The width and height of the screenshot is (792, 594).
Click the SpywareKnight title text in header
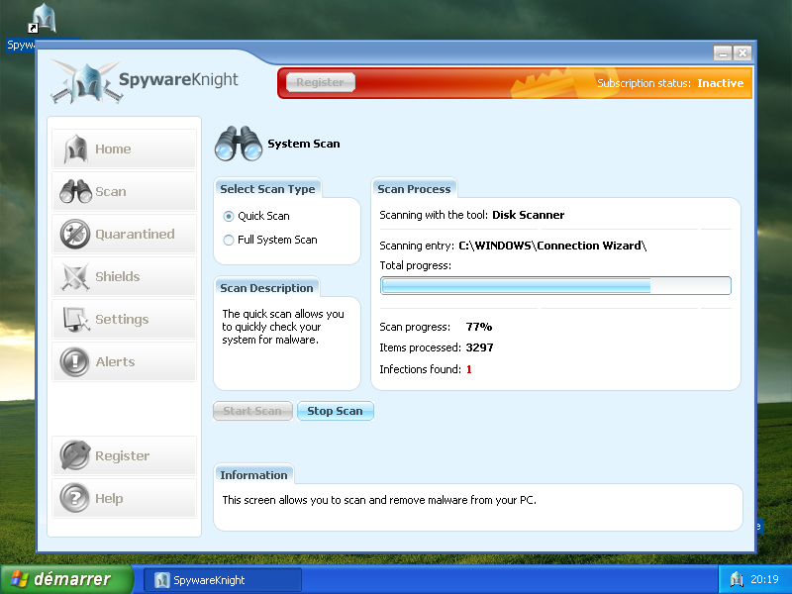pyautogui.click(x=178, y=79)
